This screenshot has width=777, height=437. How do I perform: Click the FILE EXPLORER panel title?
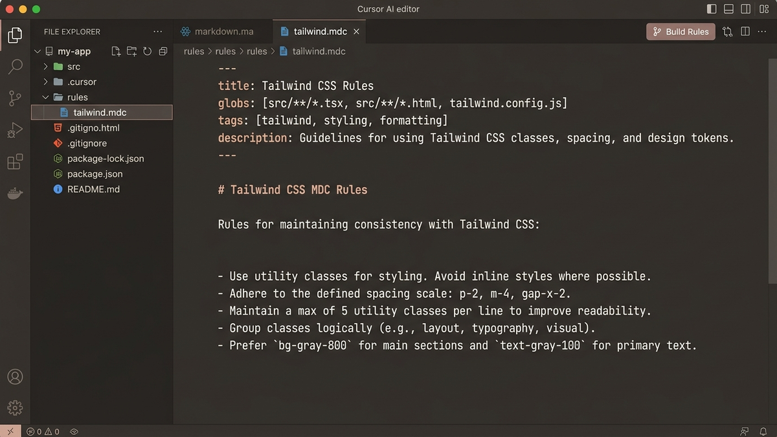(x=72, y=31)
